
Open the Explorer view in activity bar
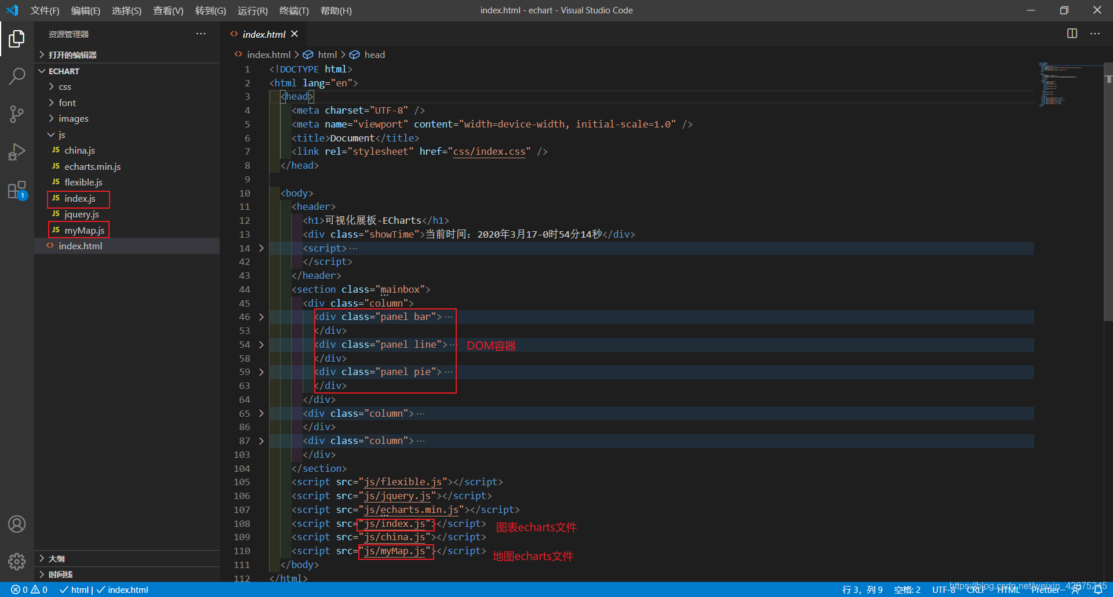pyautogui.click(x=17, y=39)
